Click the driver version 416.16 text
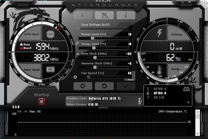This screenshot has height=139, width=208. pos(93,104)
